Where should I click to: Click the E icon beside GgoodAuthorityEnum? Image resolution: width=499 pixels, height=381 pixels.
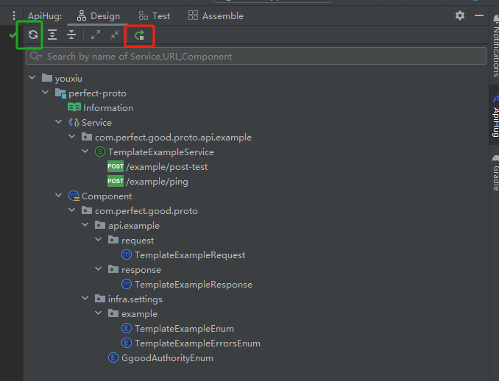[113, 357]
